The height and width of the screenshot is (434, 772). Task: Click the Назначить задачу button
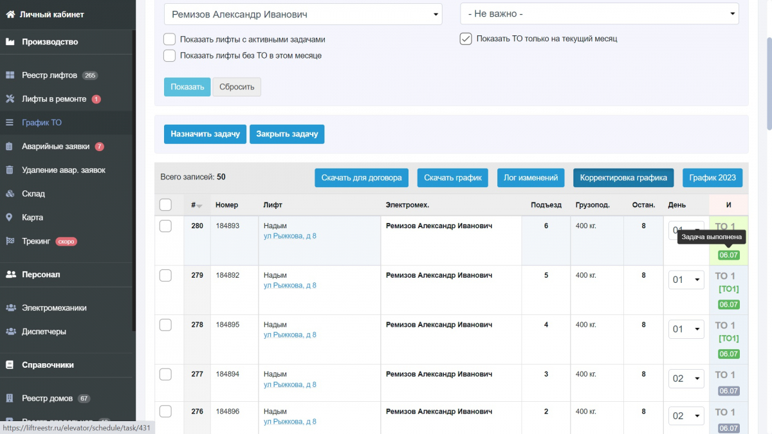tap(205, 134)
